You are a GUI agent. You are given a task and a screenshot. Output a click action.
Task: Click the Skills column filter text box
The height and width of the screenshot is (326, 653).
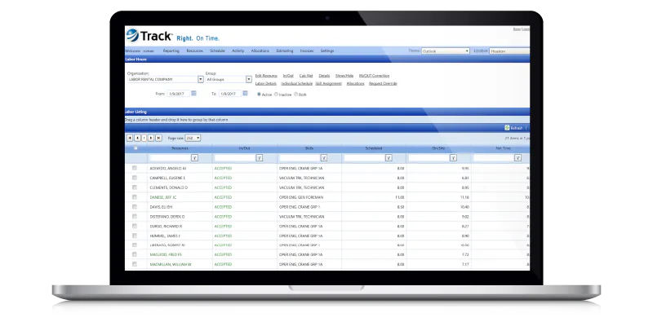tap(299, 158)
